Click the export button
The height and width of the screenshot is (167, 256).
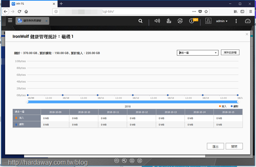(215, 146)
